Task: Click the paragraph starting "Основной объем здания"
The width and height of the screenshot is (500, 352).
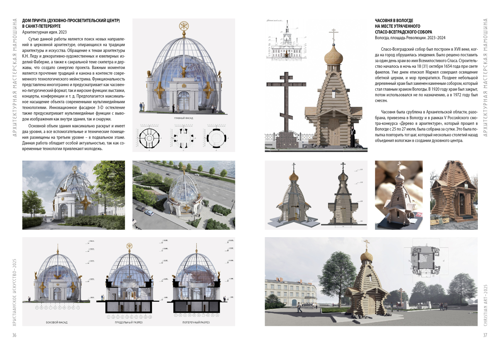Action: click(74, 137)
